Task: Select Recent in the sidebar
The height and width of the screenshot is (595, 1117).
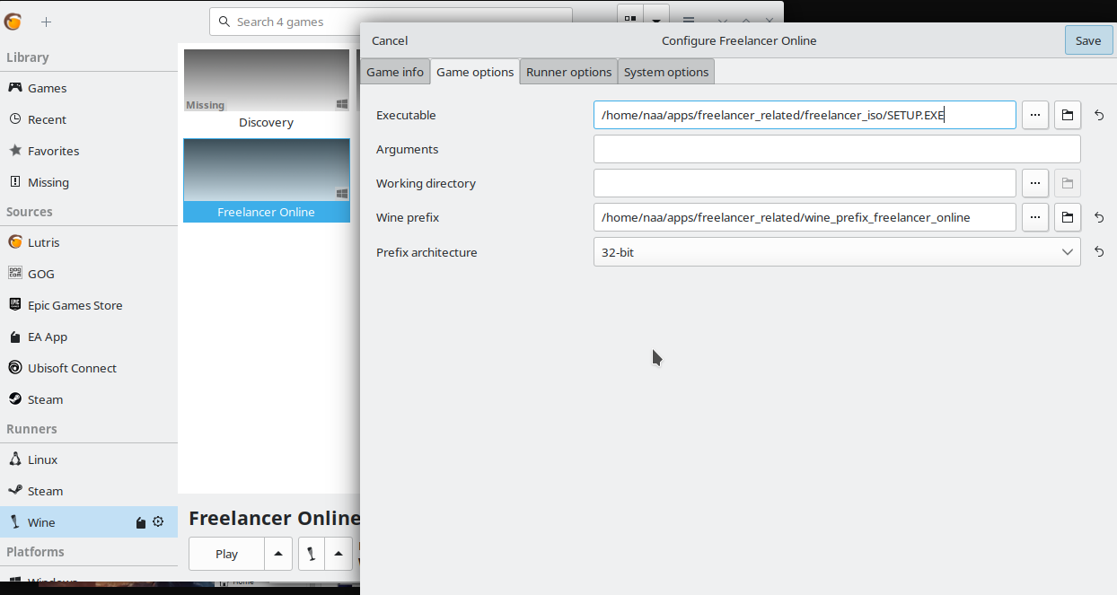Action: pos(89,119)
